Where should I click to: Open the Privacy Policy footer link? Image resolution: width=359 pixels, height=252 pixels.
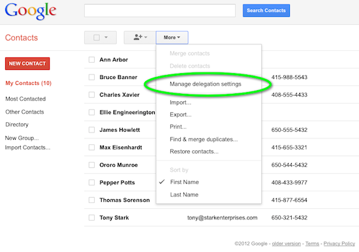tap(339, 244)
